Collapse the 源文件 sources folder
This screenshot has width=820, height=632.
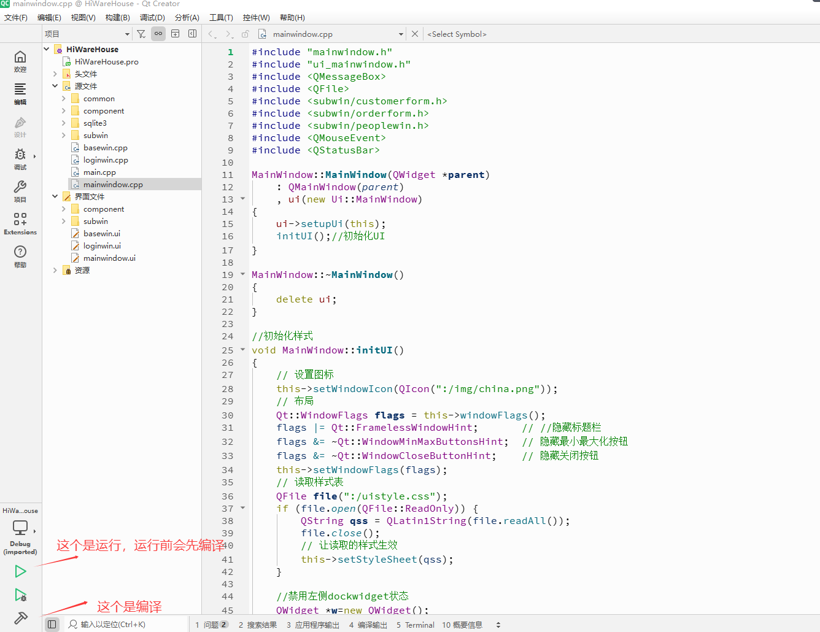click(55, 86)
